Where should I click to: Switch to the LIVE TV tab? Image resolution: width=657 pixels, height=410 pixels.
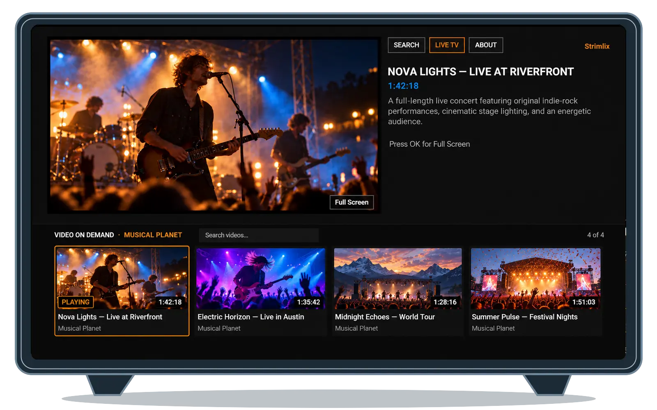click(x=447, y=45)
